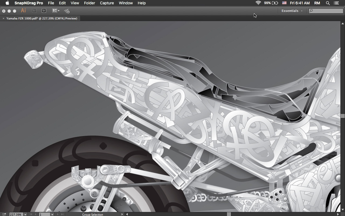345x216 pixels.
Task: Close the Yamaha FZR 1000.pdf tab
Action: (x=4, y=18)
